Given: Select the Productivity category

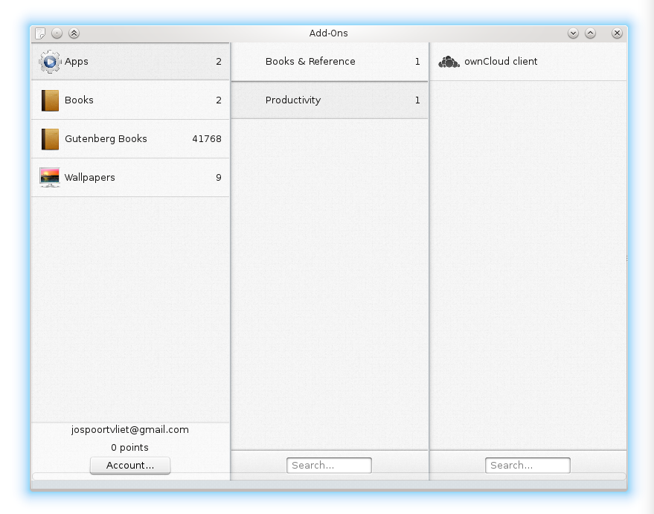Looking at the screenshot, I should 293,100.
